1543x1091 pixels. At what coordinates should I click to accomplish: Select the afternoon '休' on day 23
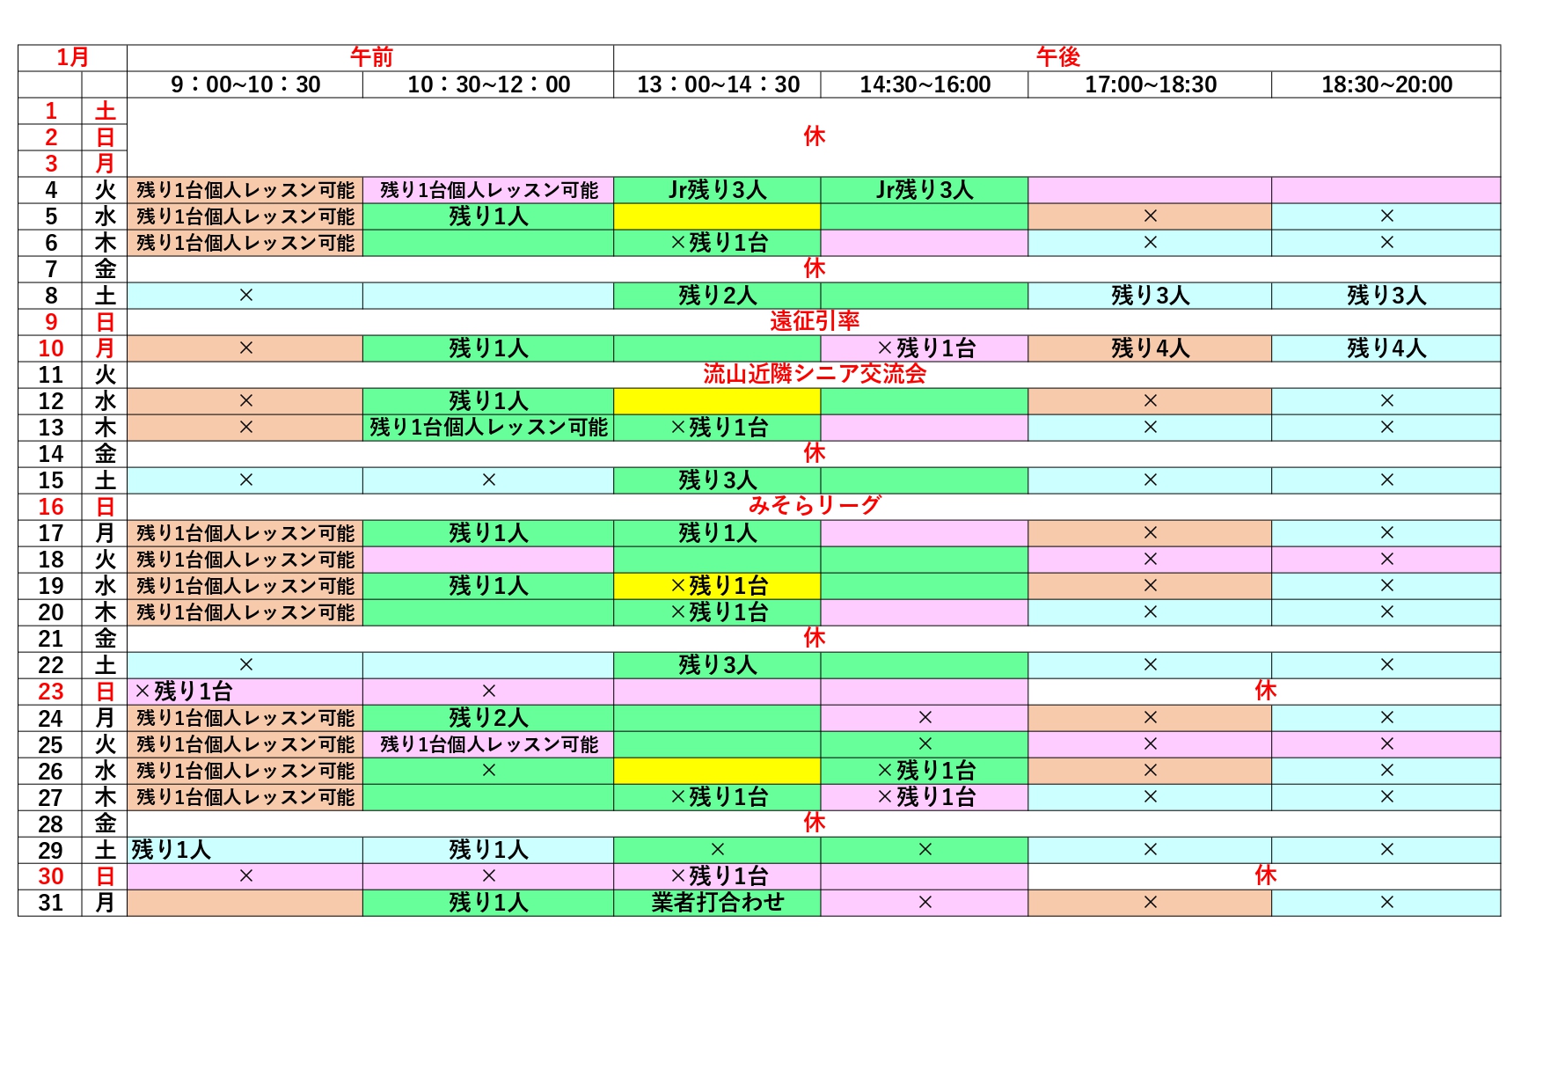[1265, 691]
